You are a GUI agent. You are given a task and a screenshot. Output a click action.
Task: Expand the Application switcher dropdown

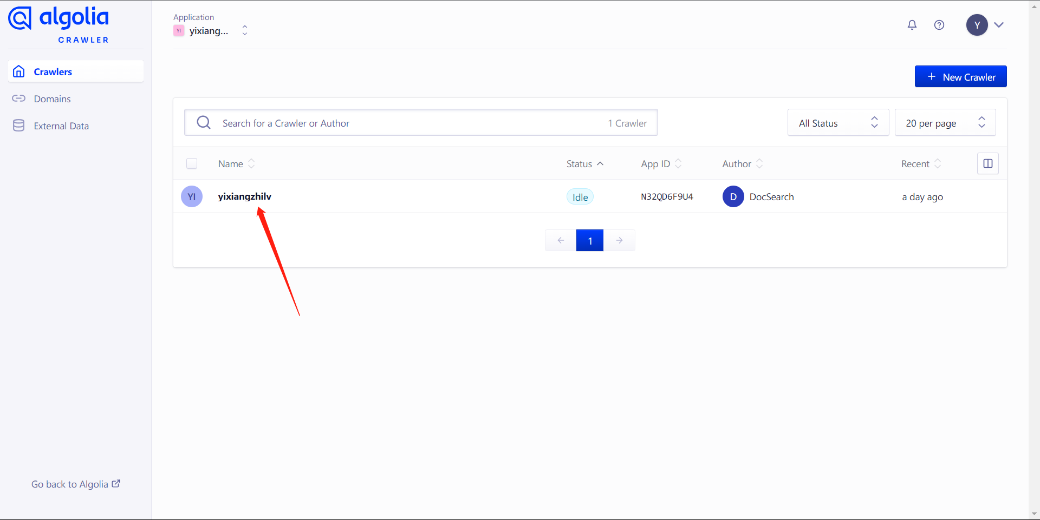(x=244, y=30)
